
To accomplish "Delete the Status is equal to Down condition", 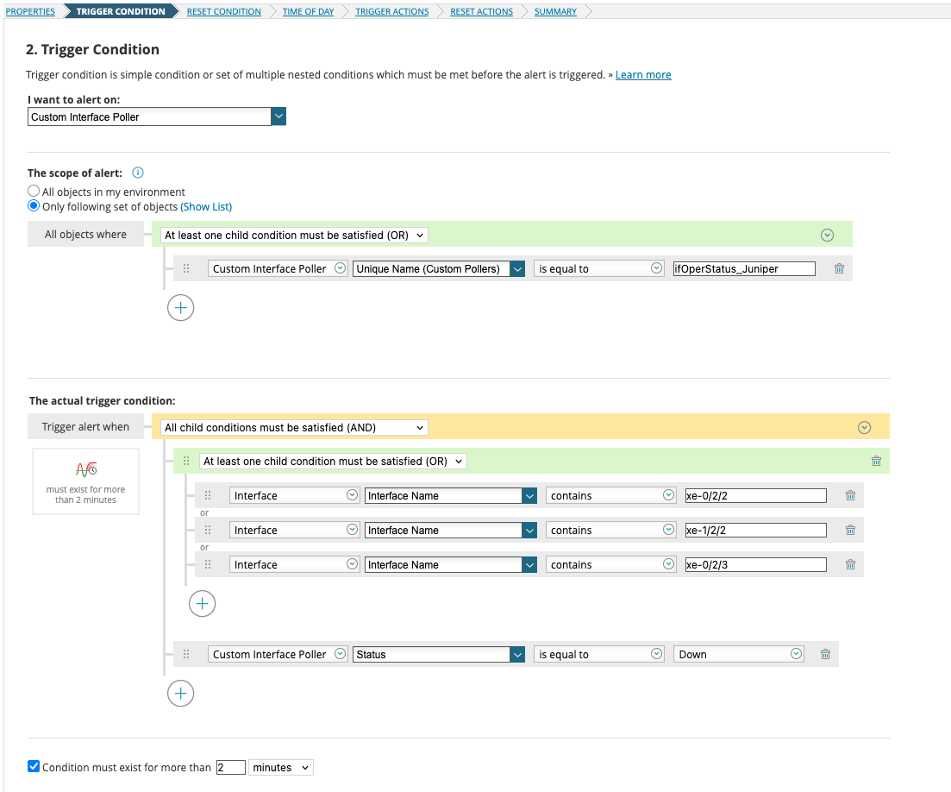I will [825, 654].
